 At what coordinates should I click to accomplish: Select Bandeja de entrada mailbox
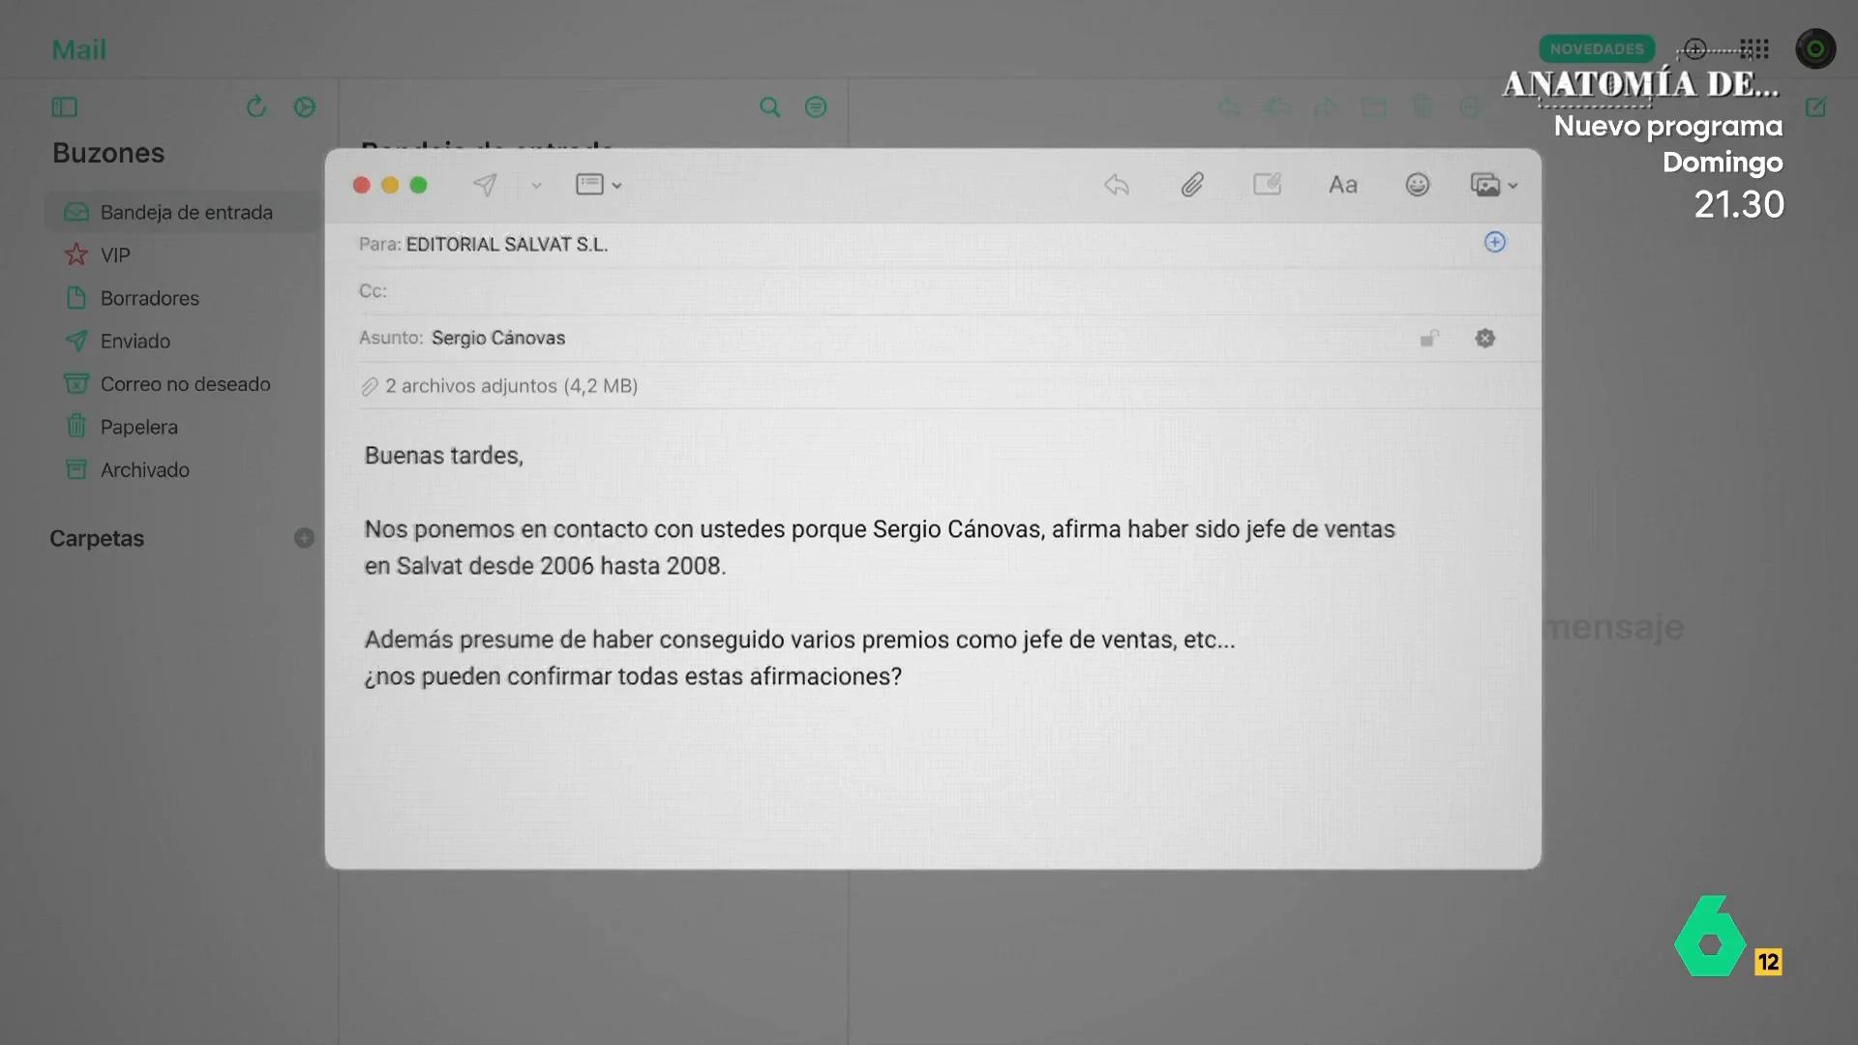[182, 212]
